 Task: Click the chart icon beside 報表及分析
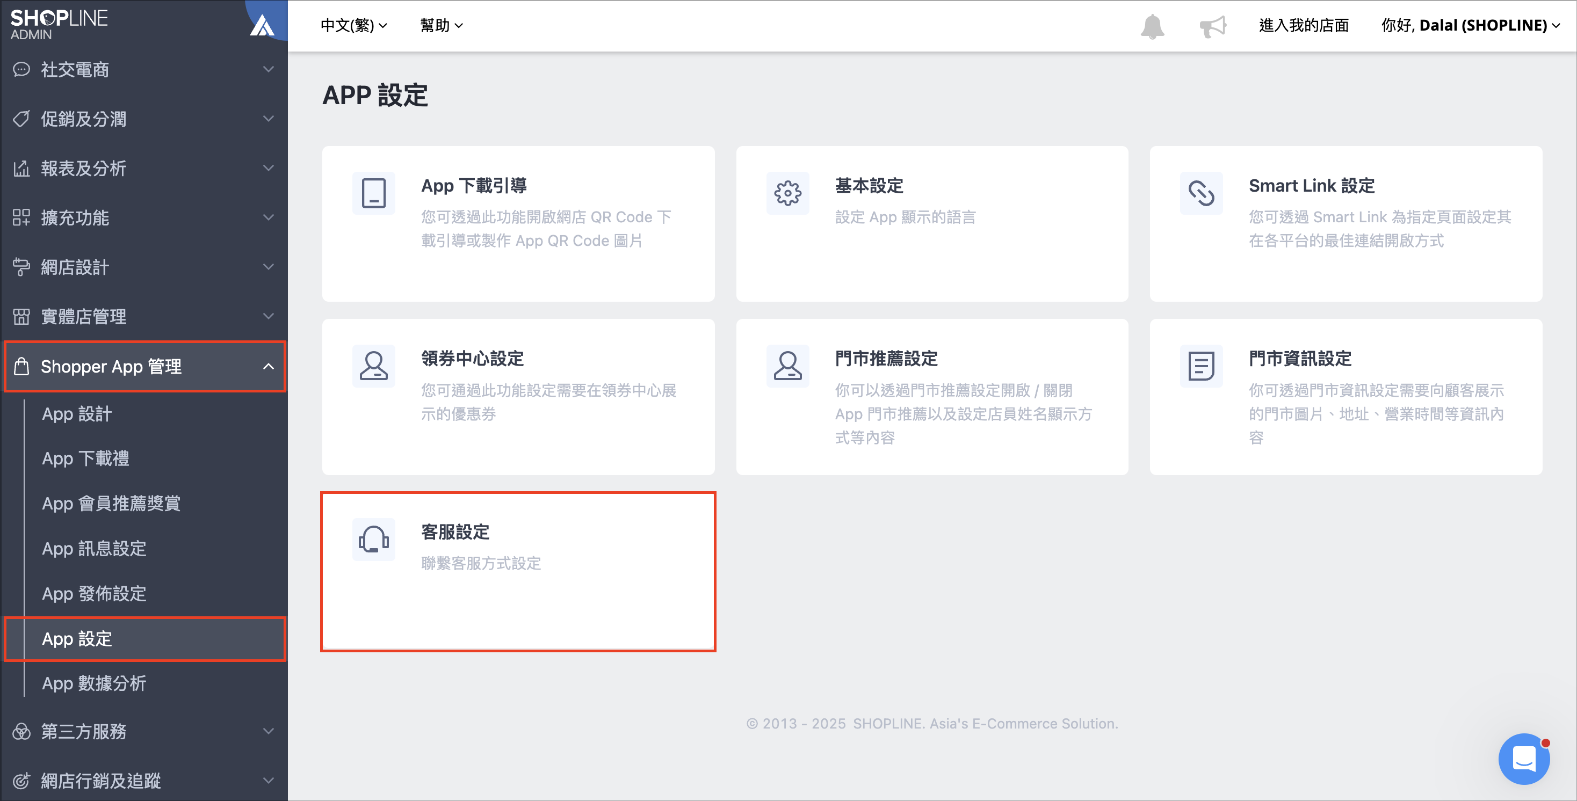[21, 168]
